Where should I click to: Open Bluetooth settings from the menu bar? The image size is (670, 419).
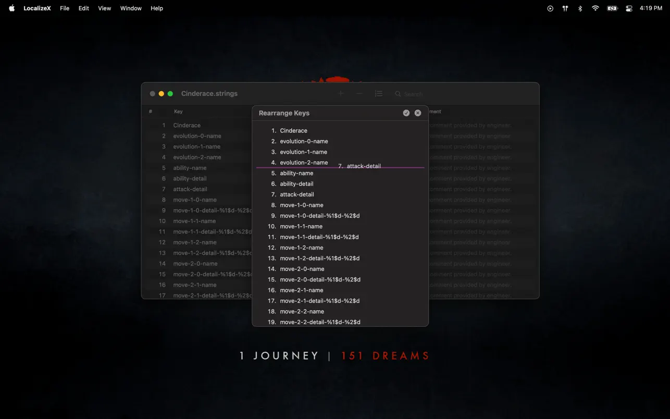(x=580, y=8)
